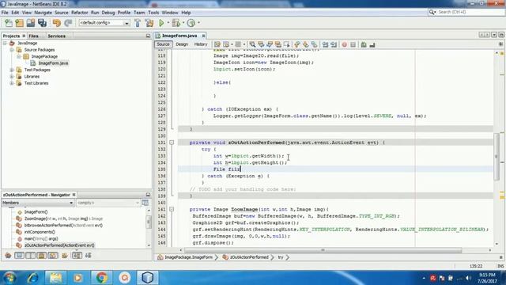506x285 pixels.
Task: Click the Find Next Occurrence icon
Action: 270,44
